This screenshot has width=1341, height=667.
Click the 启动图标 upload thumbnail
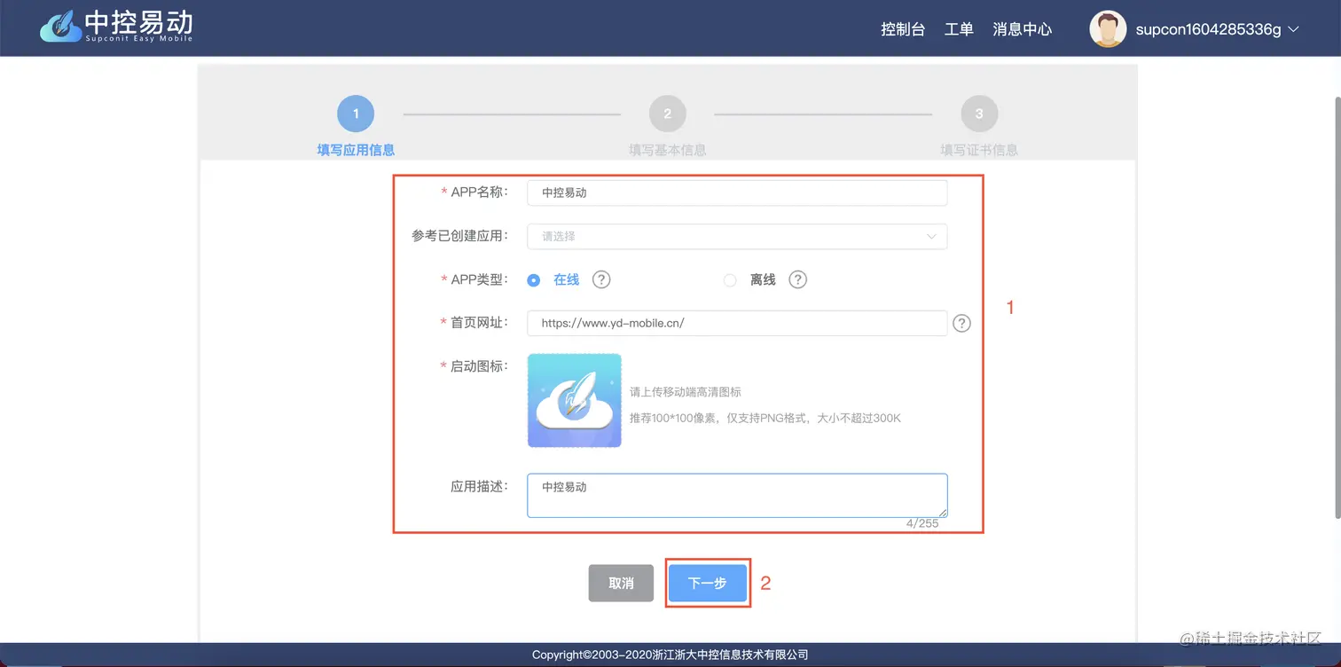[575, 401]
